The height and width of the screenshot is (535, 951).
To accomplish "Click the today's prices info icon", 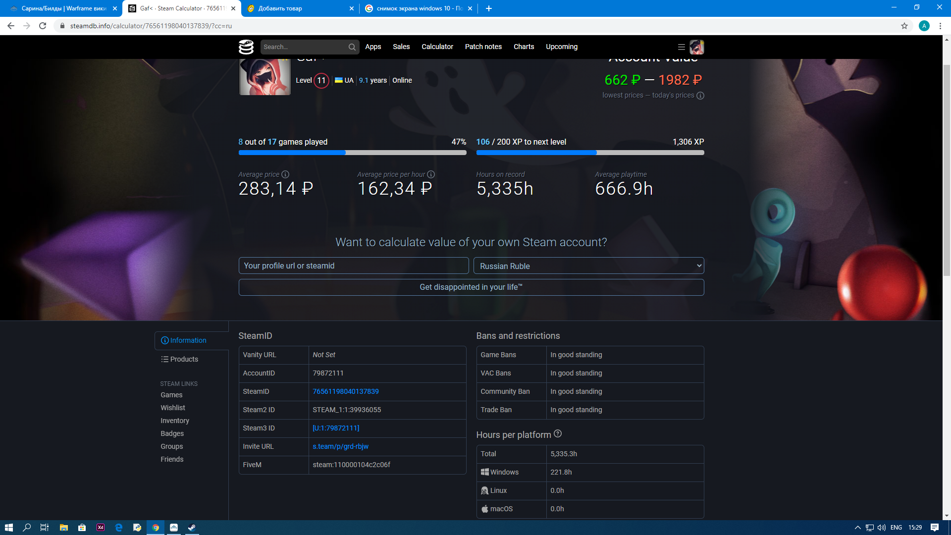I will coord(700,96).
